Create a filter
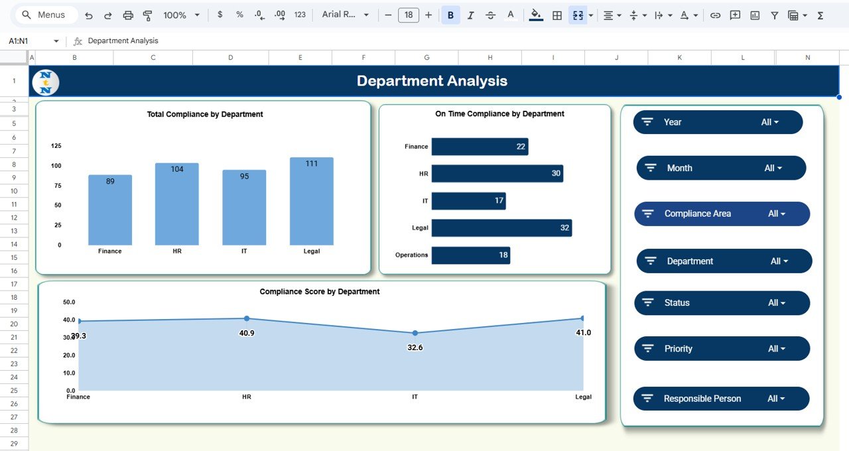849x451 pixels. [x=774, y=14]
